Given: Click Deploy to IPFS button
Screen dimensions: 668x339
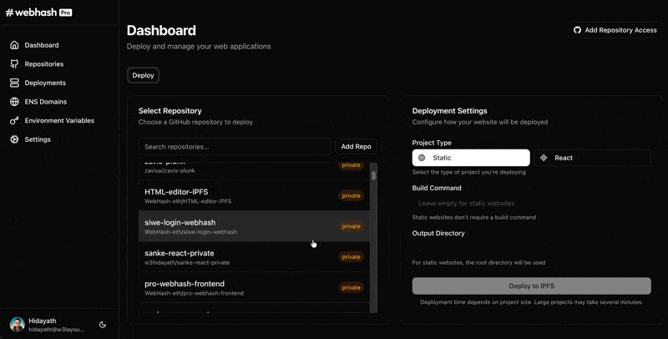Looking at the screenshot, I should (x=532, y=286).
